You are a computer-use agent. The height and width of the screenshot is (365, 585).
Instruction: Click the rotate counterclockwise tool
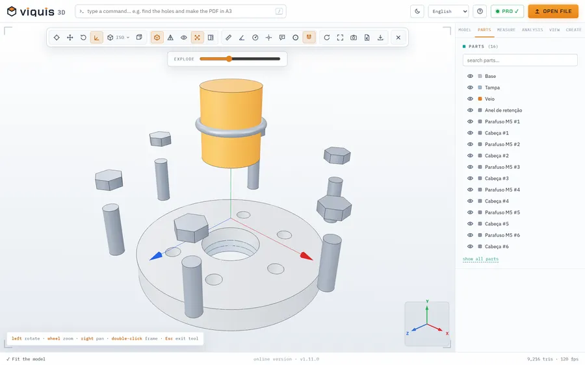pyautogui.click(x=83, y=37)
